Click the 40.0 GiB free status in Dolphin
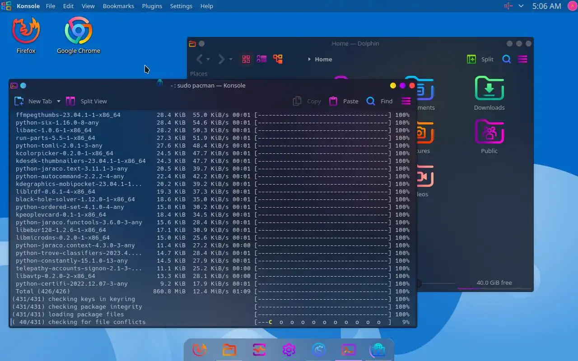This screenshot has height=361, width=578. pyautogui.click(x=494, y=283)
